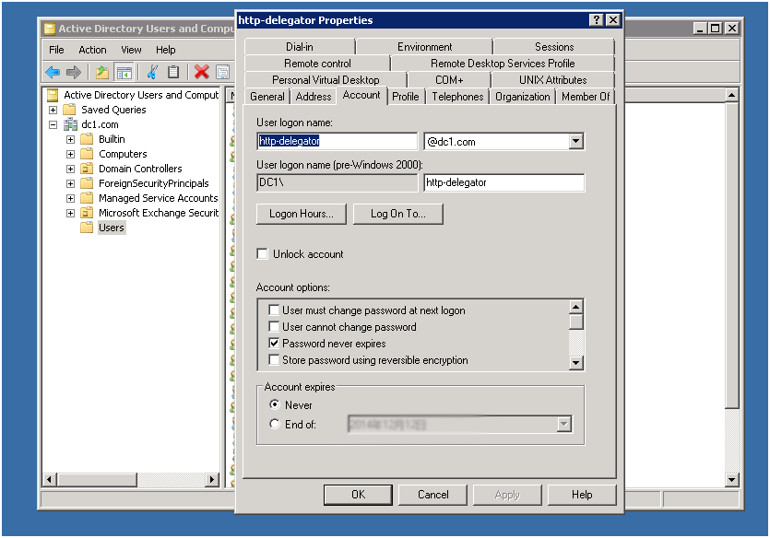The image size is (770, 538).
Task: Toggle the Show/Hide Console Tree icon
Action: click(124, 72)
